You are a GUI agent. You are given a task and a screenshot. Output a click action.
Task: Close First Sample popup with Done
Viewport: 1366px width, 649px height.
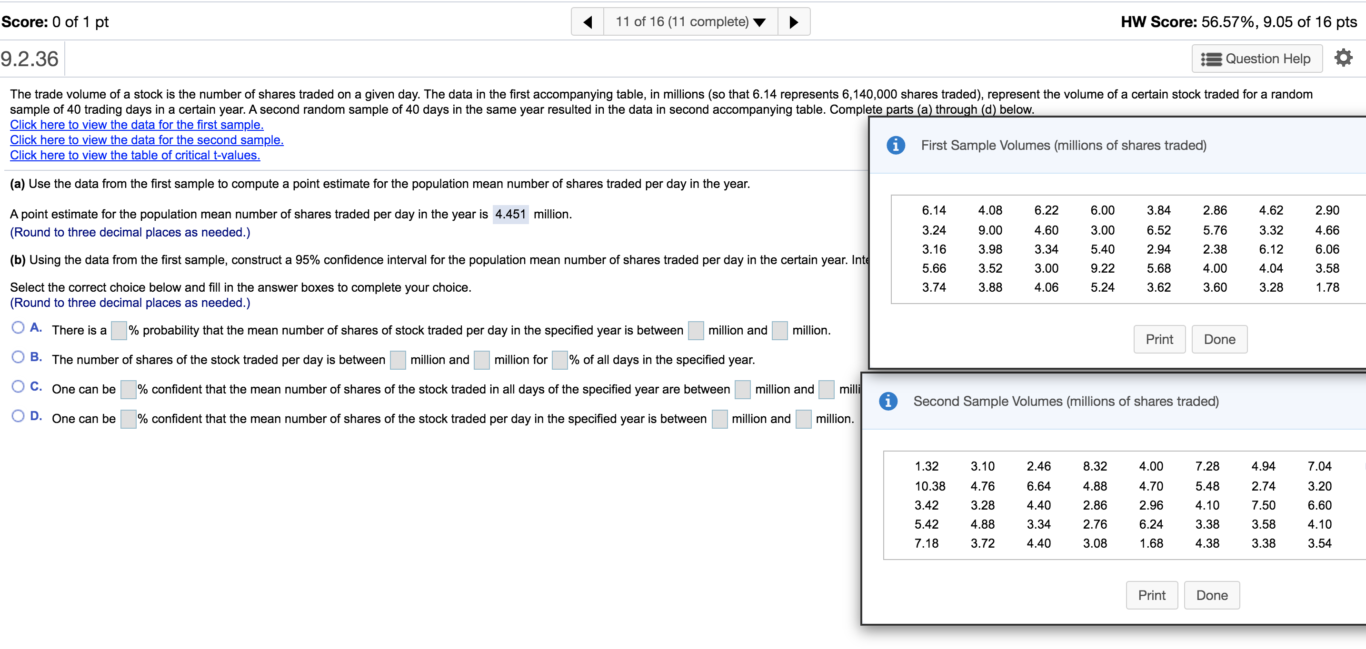(x=1219, y=339)
